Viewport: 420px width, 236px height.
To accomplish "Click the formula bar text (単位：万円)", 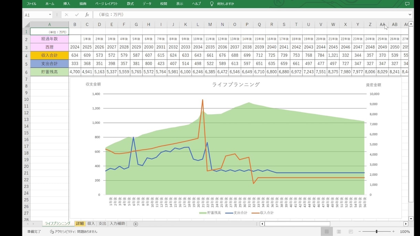I will click(x=111, y=15).
